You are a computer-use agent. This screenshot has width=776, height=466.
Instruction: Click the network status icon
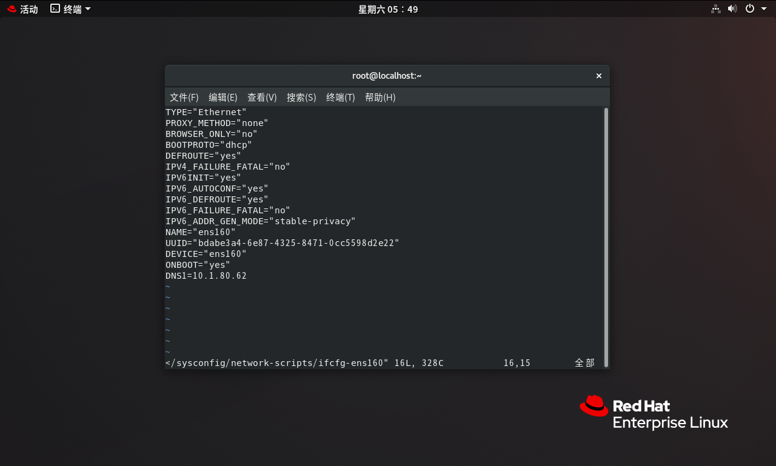(x=716, y=8)
